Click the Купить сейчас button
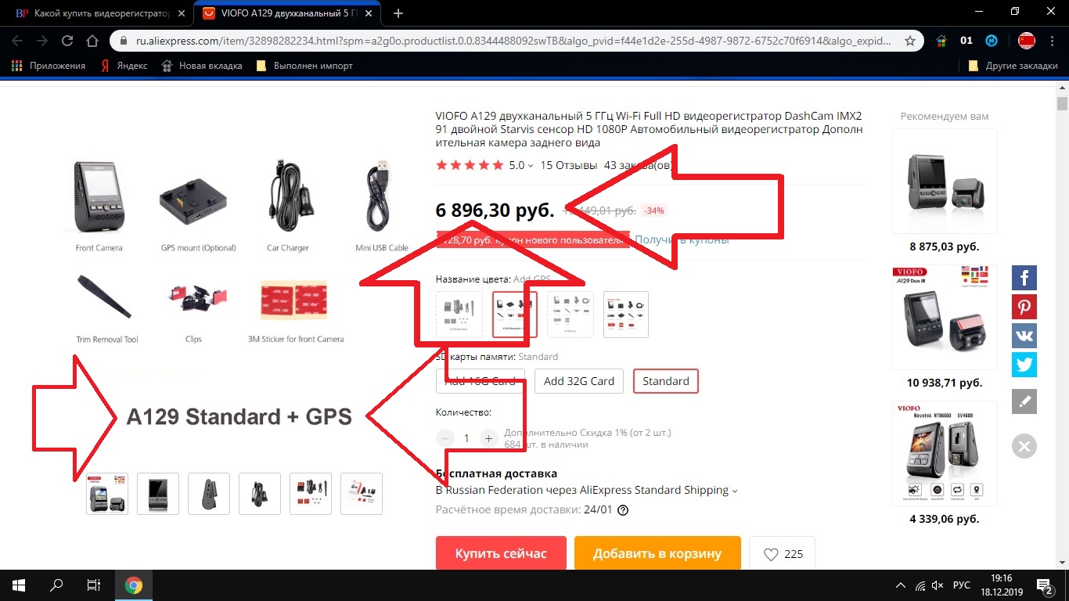Image resolution: width=1069 pixels, height=601 pixels. click(x=501, y=553)
